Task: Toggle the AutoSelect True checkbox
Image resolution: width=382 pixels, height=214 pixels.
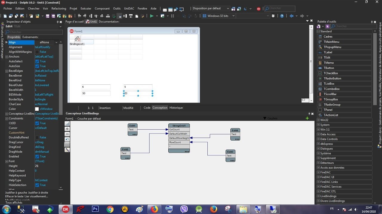Action: pyautogui.click(x=37, y=62)
